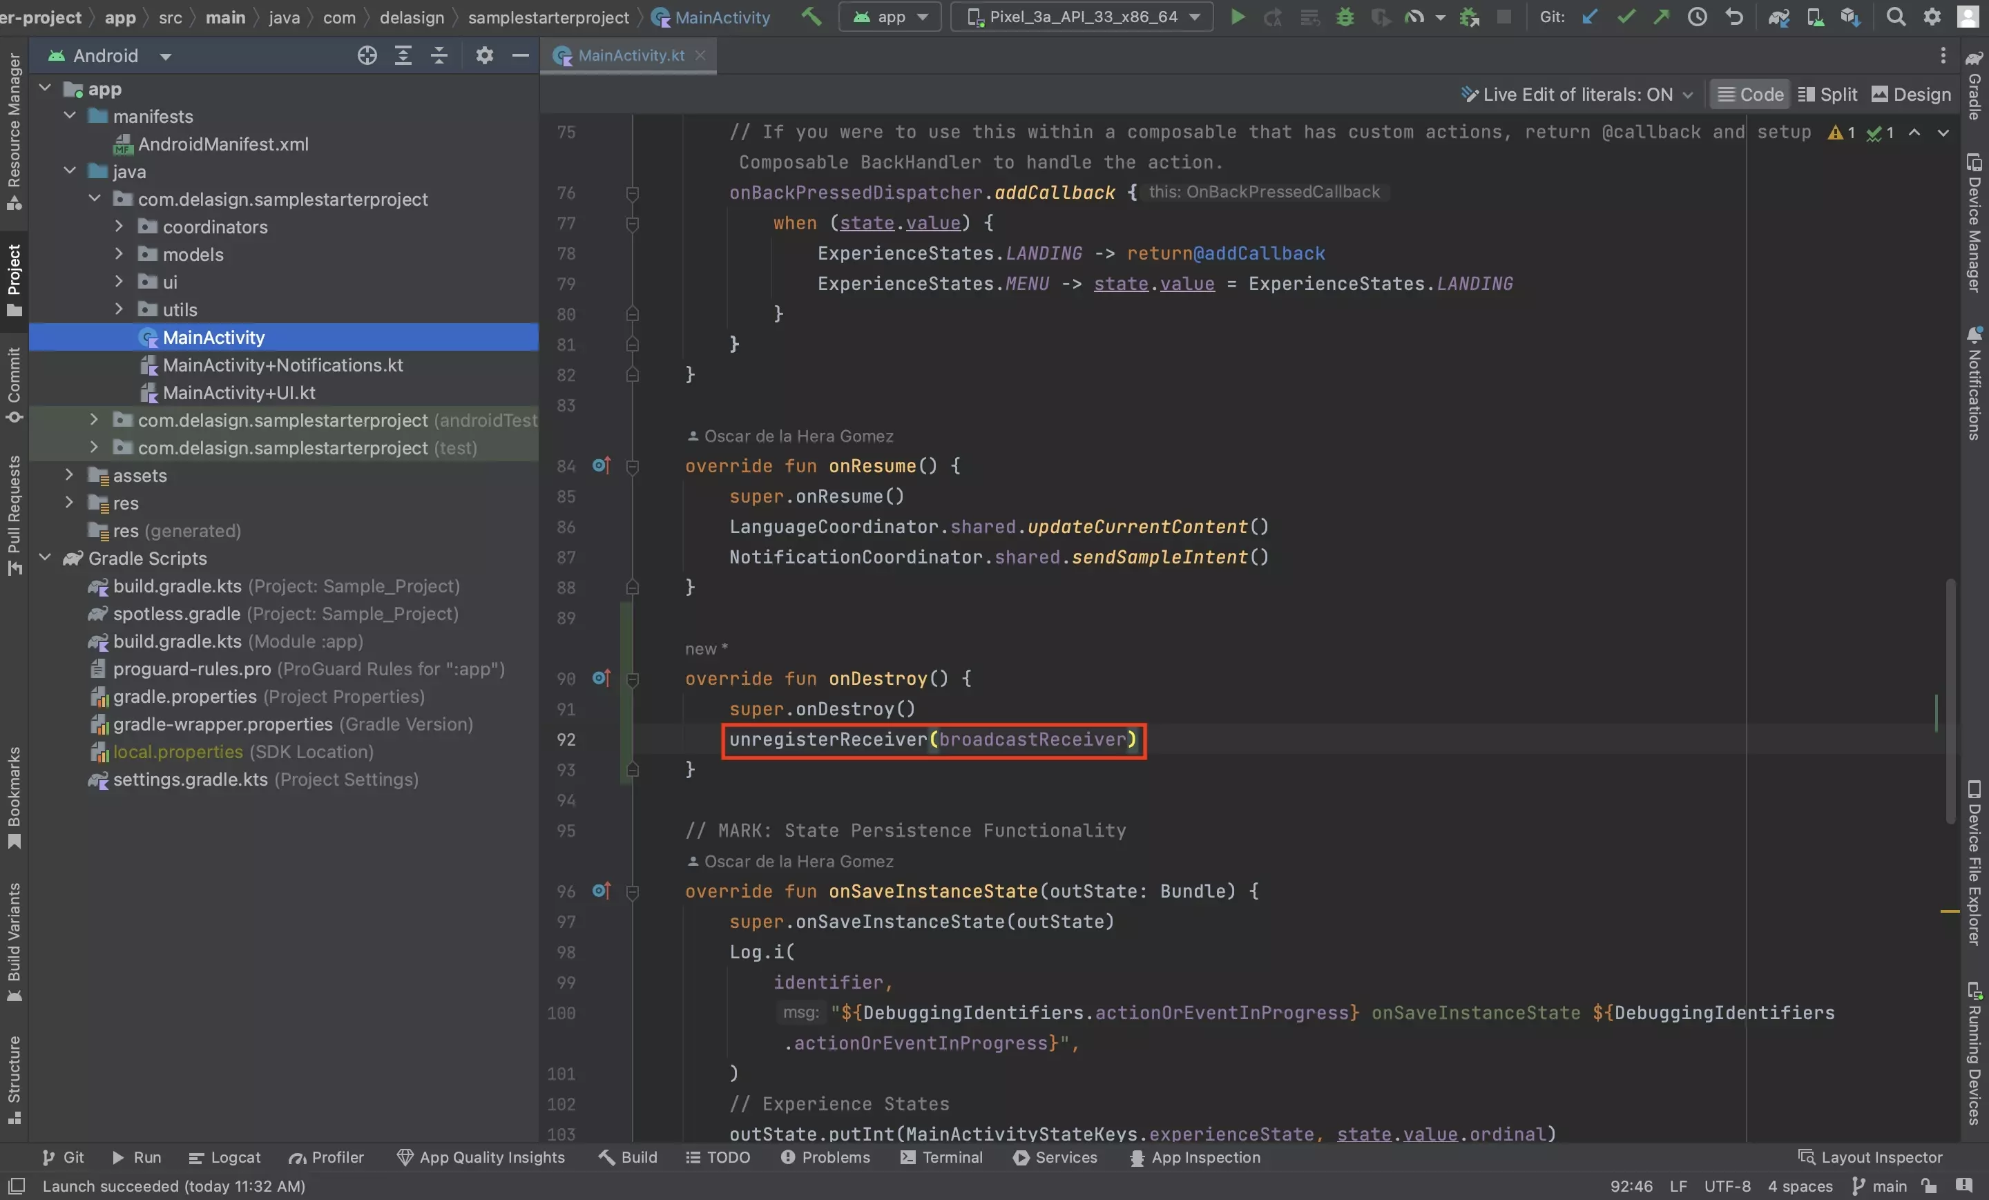Screen dimensions: 1989x1200
Task: Click the editor vertical scrollbar thumb
Action: tap(1950, 701)
